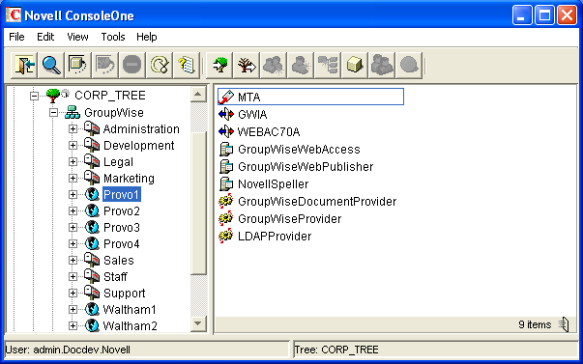
Task: Click the GroupWiseWebPublisher application icon
Action: 226,166
